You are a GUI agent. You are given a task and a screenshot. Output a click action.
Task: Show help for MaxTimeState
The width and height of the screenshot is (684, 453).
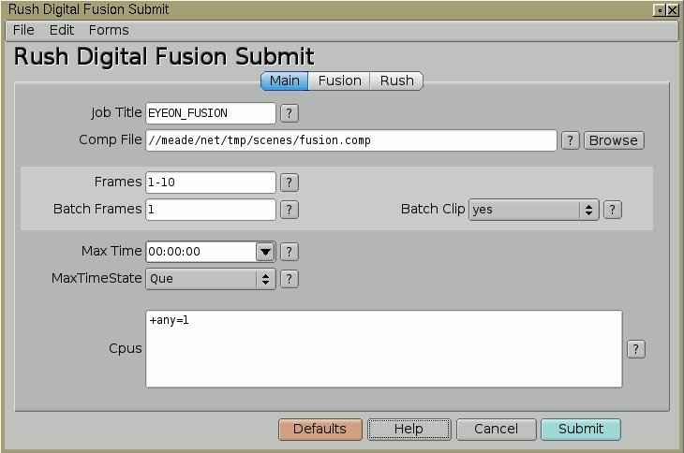tap(290, 279)
